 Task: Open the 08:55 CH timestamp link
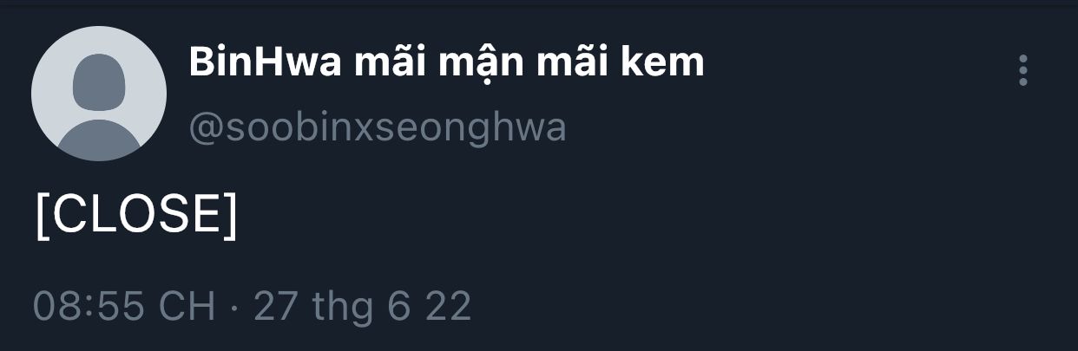click(x=124, y=306)
